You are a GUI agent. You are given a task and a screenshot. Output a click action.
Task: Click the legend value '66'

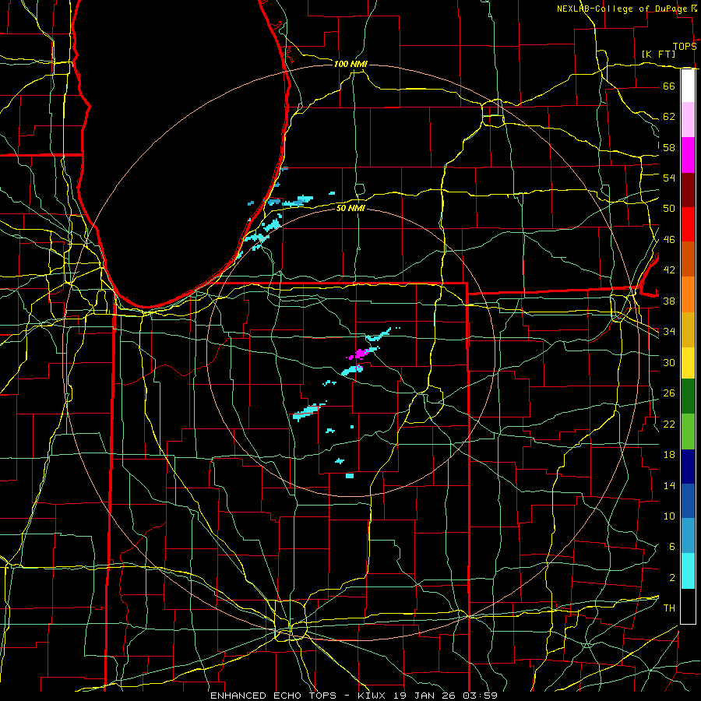pos(669,86)
